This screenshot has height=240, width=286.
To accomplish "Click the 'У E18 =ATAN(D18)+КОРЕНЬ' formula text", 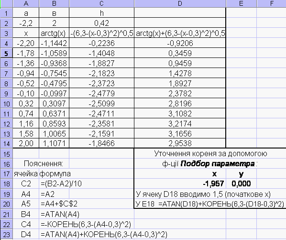I will tap(210, 204).
